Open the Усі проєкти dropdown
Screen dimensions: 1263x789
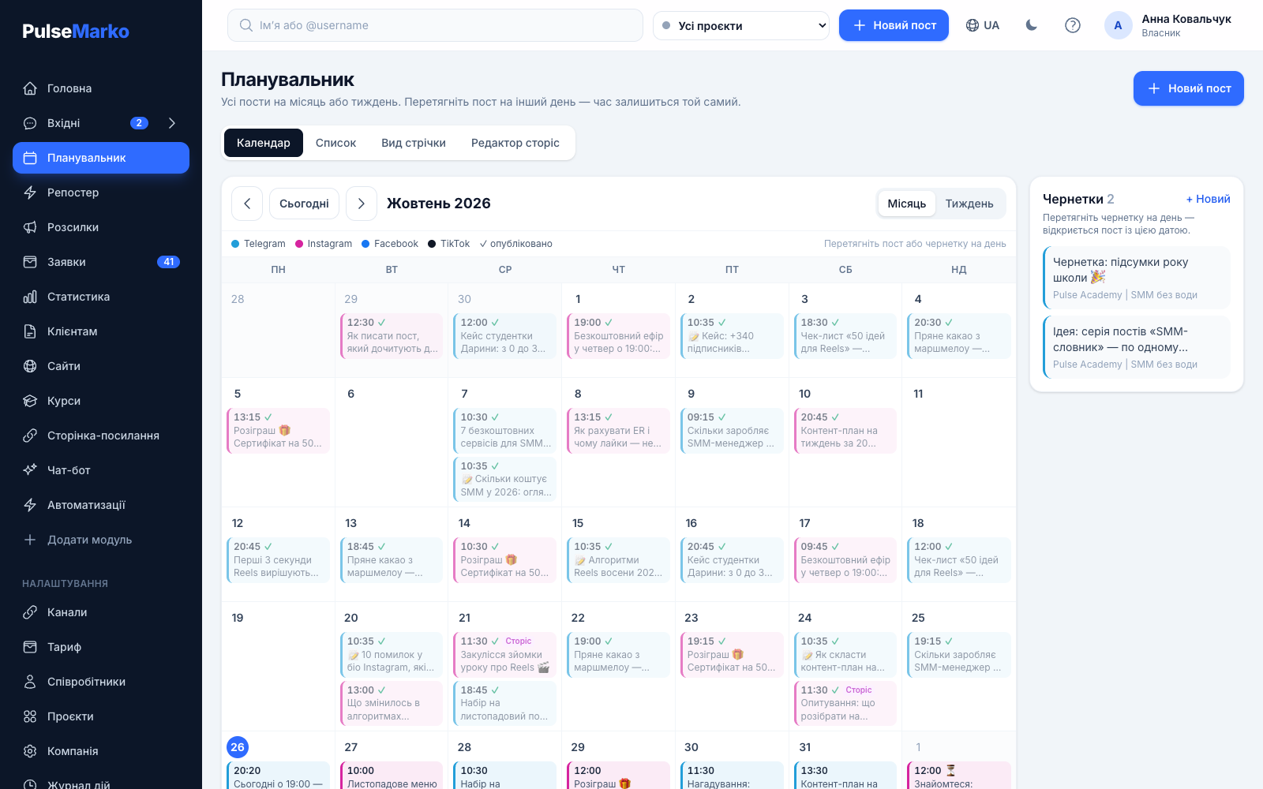[x=741, y=25]
